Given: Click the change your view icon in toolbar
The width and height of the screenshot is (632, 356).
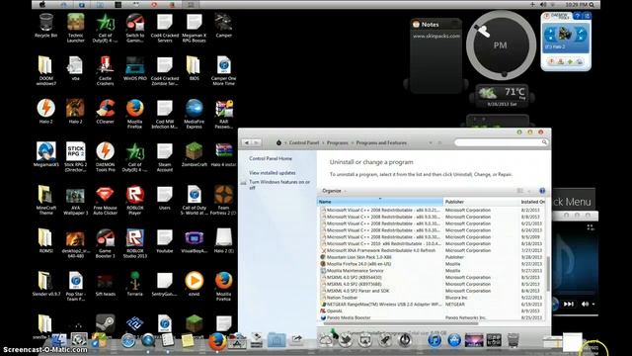Looking at the screenshot, I should [520, 191].
